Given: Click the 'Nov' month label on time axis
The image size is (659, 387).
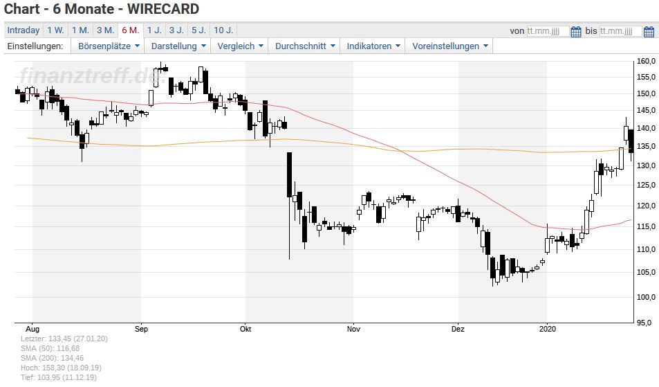Looking at the screenshot, I should point(353,329).
